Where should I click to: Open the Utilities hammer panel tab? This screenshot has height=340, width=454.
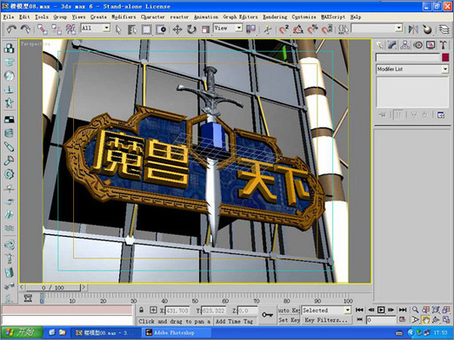[443, 45]
